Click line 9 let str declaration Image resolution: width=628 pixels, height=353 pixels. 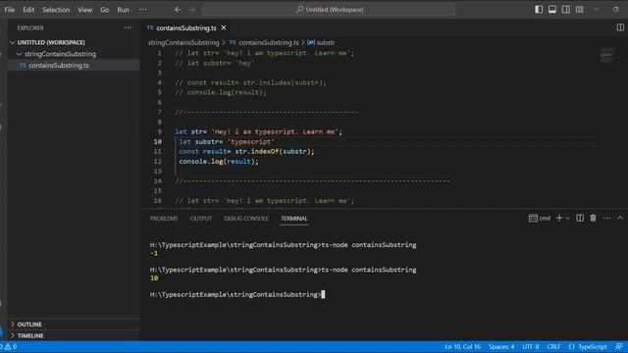(x=258, y=132)
